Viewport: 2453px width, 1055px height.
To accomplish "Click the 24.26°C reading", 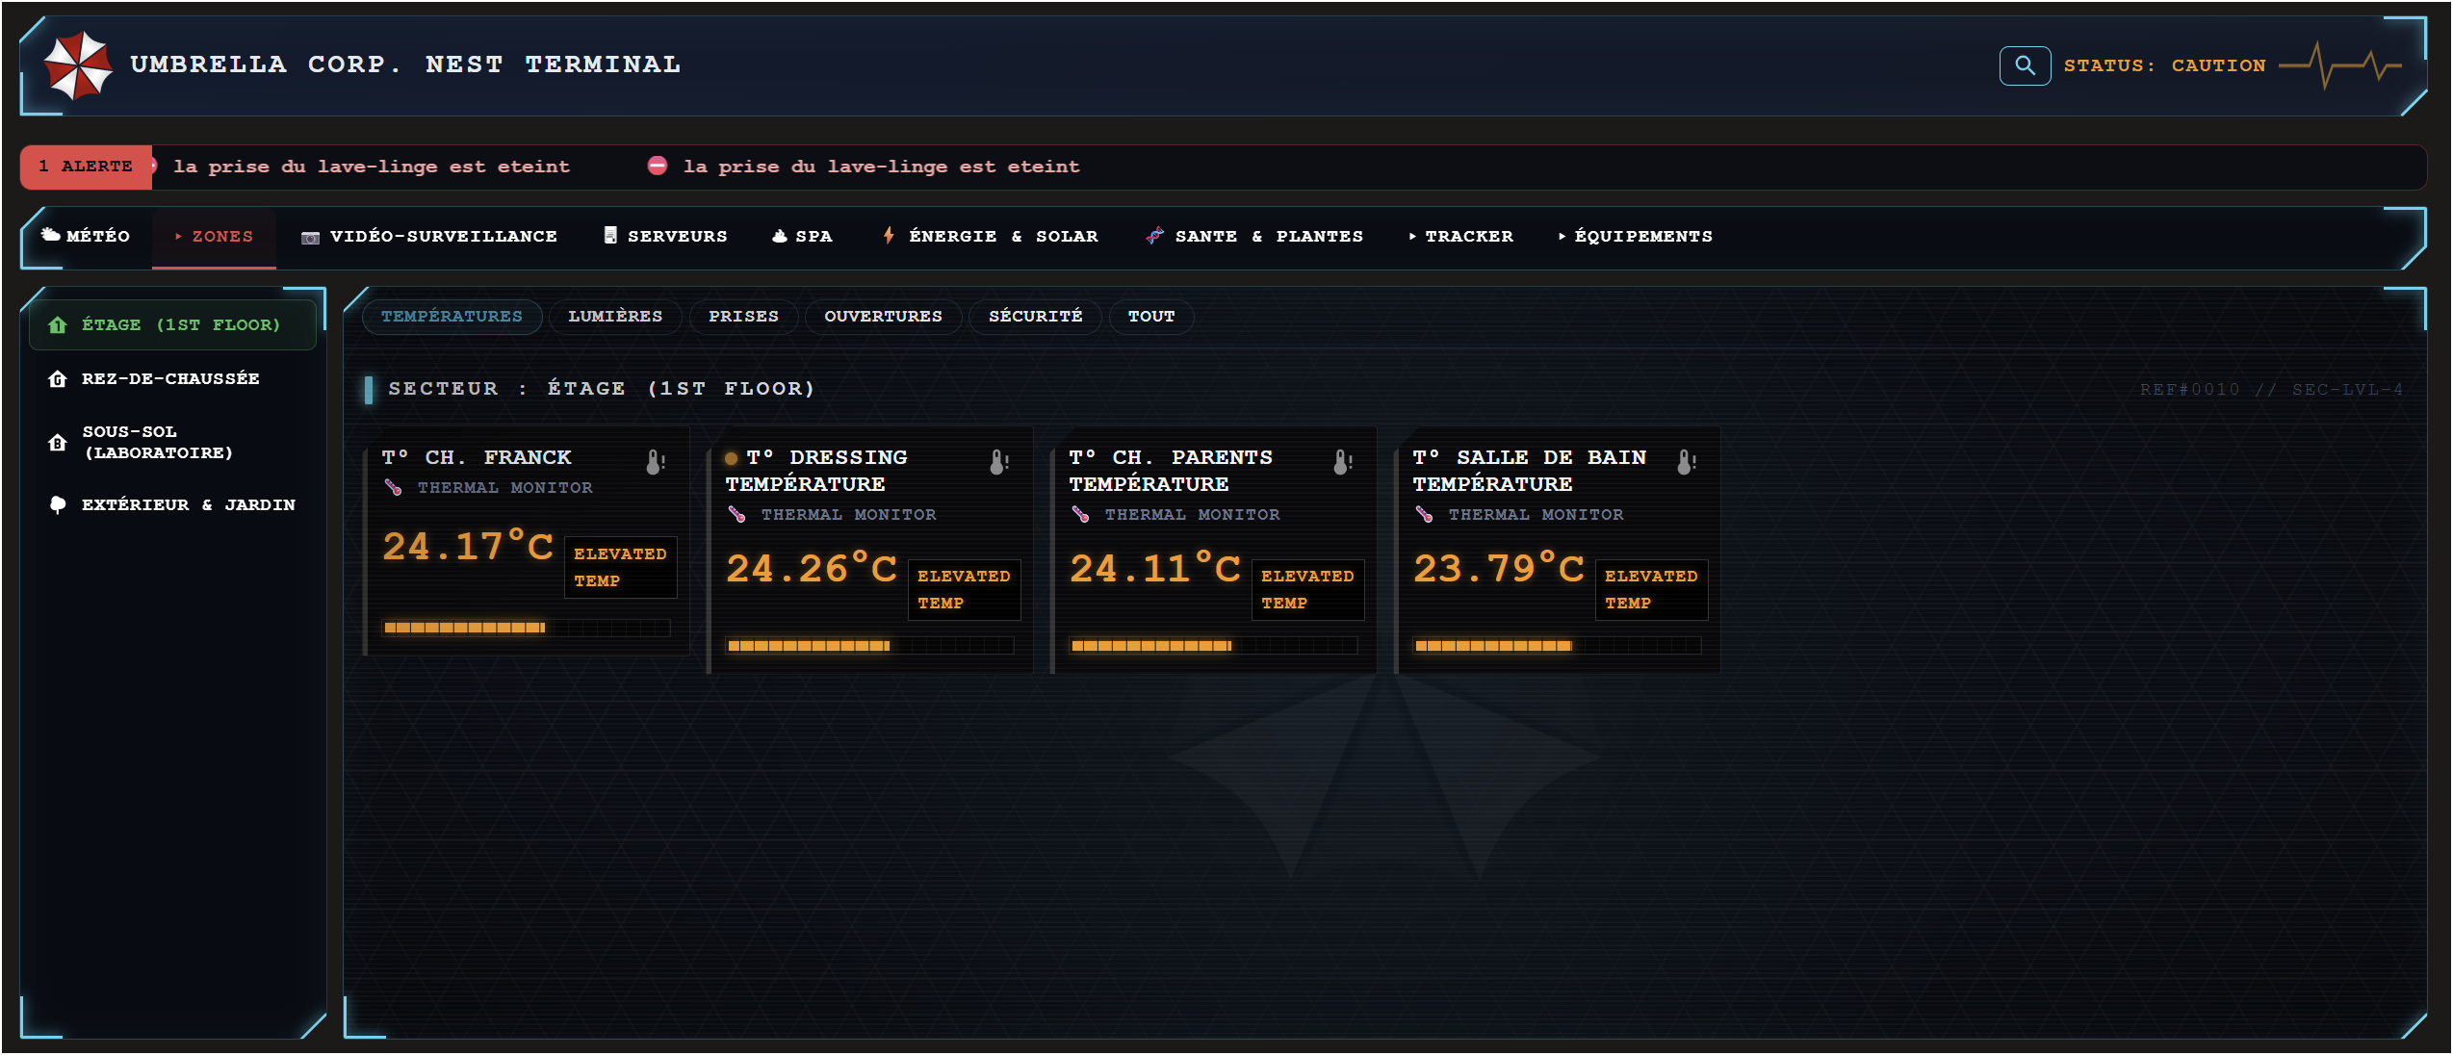I will pos(812,569).
